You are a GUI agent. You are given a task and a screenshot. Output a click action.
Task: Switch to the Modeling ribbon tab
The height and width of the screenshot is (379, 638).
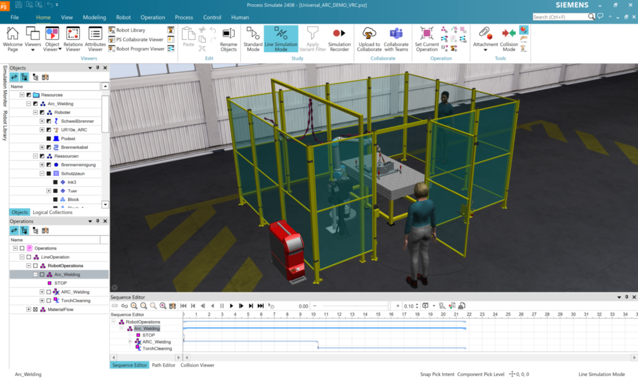94,17
